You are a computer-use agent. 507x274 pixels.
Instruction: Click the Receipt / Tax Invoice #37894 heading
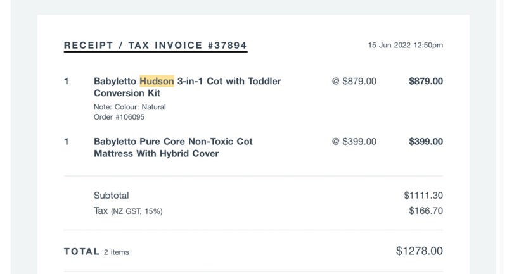tap(155, 46)
